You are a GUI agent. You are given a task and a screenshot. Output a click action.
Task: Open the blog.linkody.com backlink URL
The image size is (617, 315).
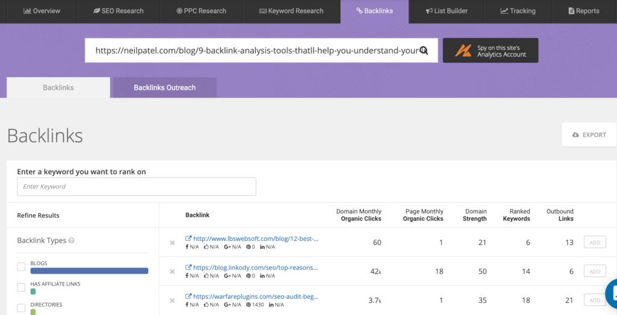255,267
